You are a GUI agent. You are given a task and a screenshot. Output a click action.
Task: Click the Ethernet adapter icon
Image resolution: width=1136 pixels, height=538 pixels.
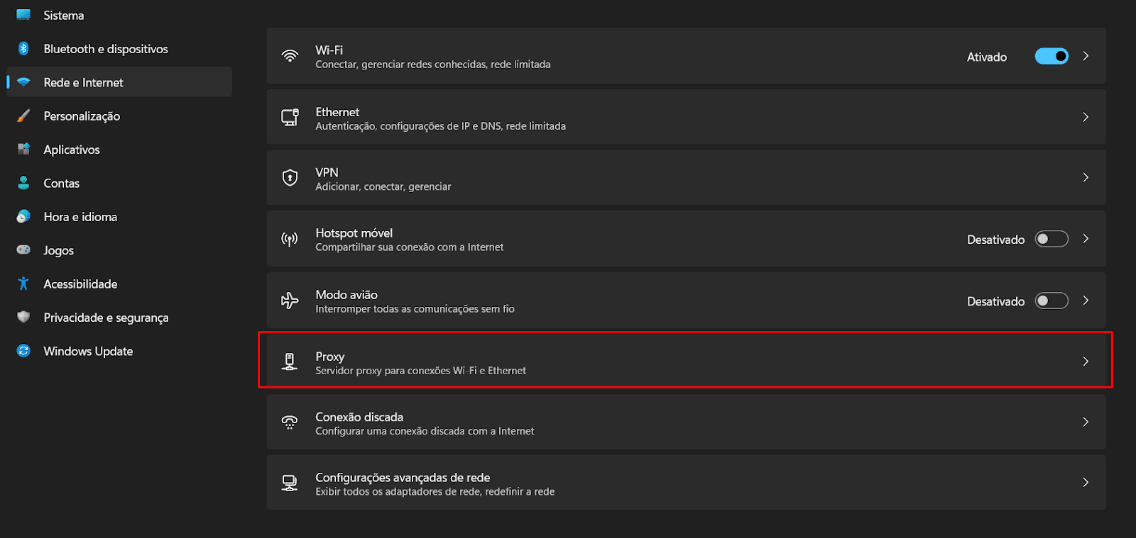290,117
